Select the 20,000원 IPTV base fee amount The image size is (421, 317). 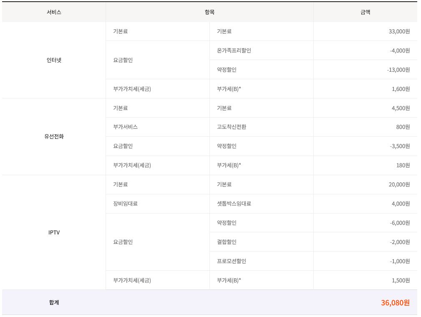[399, 184]
